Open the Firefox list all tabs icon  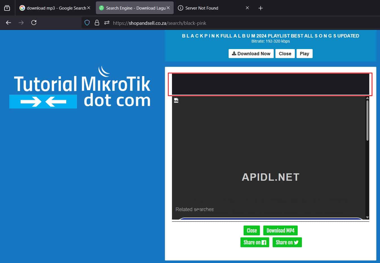[7, 8]
